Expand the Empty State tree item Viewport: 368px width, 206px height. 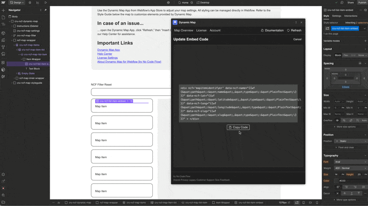[17, 74]
